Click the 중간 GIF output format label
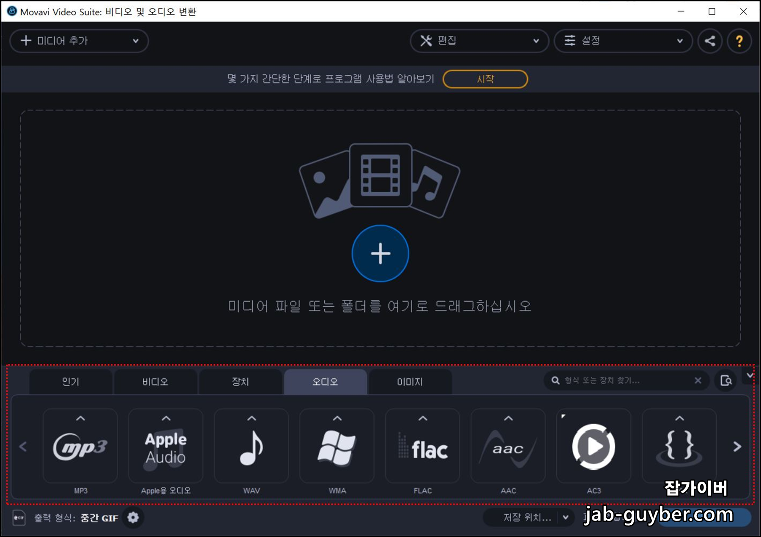Screen dimensions: 761x537 99,518
